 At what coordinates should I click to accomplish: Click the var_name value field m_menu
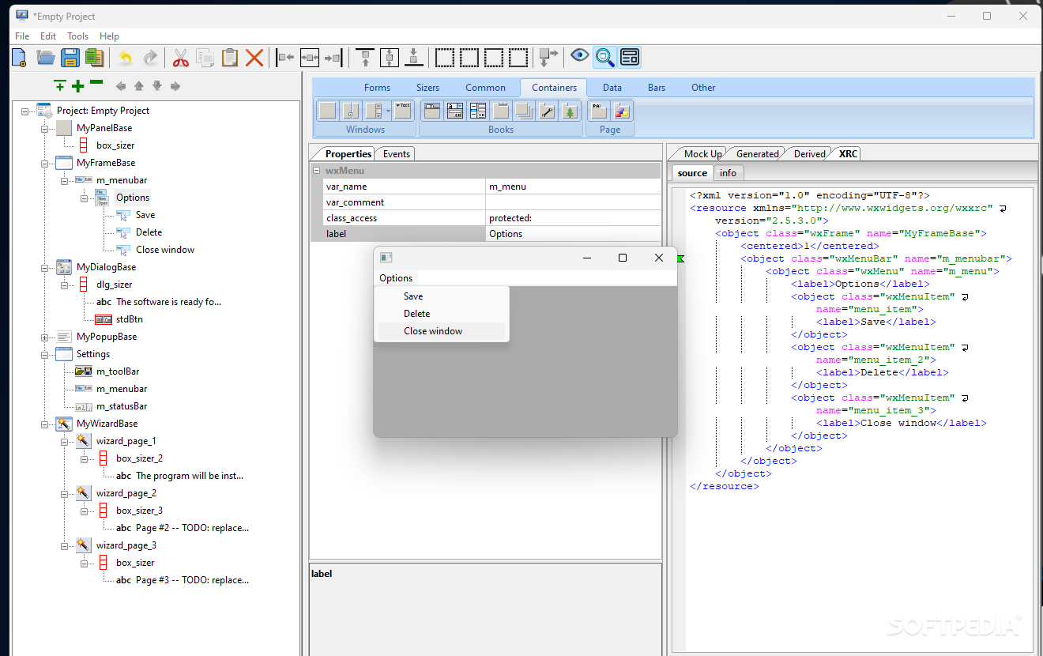573,187
